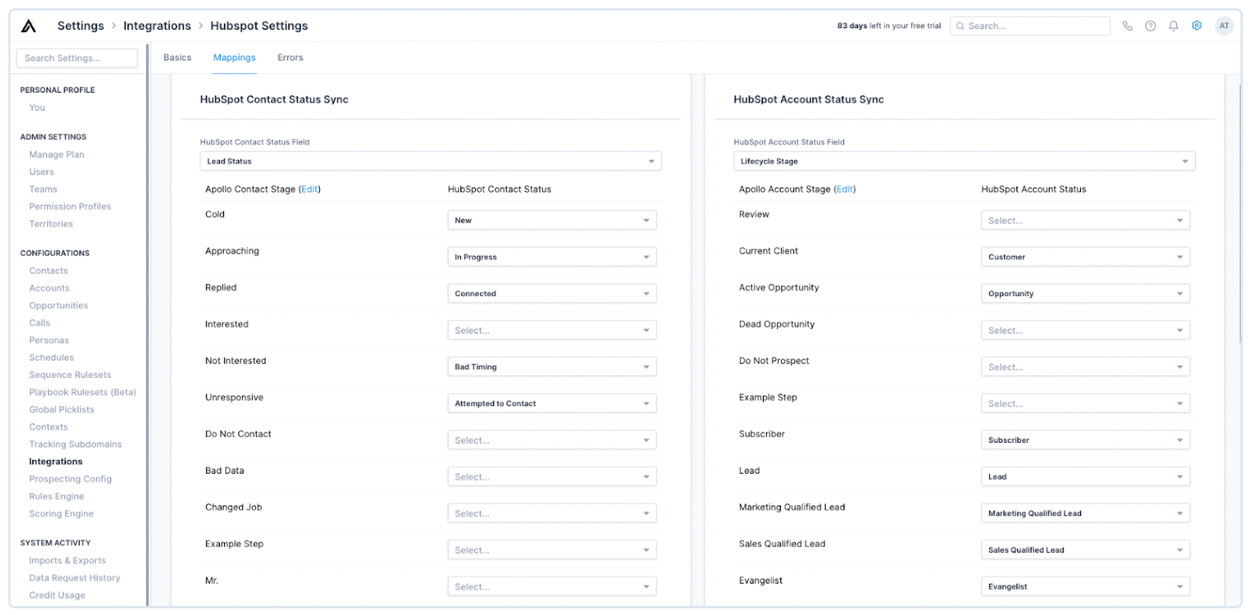Open the Lifecycle Stage field dropdown

pos(964,161)
